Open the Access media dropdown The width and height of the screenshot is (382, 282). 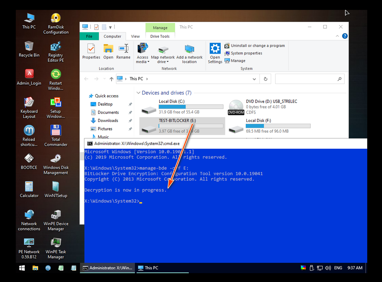(x=143, y=54)
